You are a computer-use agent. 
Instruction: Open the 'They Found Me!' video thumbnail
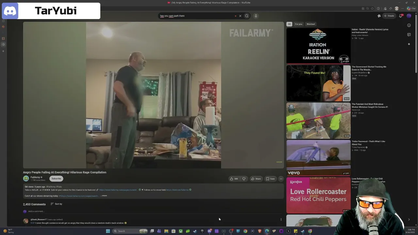[x=318, y=83]
